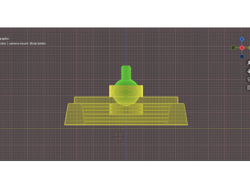This screenshot has height=188, width=250.
Task: Click the 3D cursor crosshair below the model
Action: pos(118,136)
